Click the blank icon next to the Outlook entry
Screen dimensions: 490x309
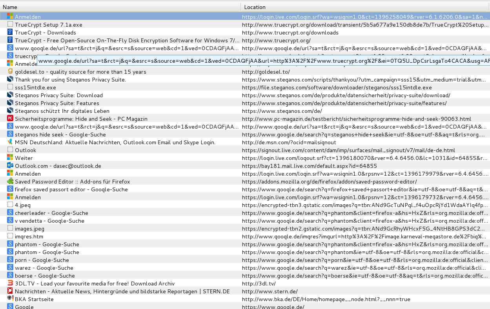point(10,150)
